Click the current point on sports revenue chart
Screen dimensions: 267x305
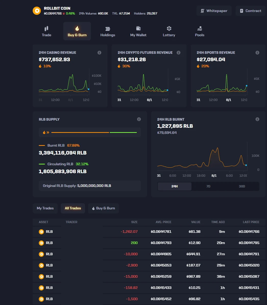[247, 86]
